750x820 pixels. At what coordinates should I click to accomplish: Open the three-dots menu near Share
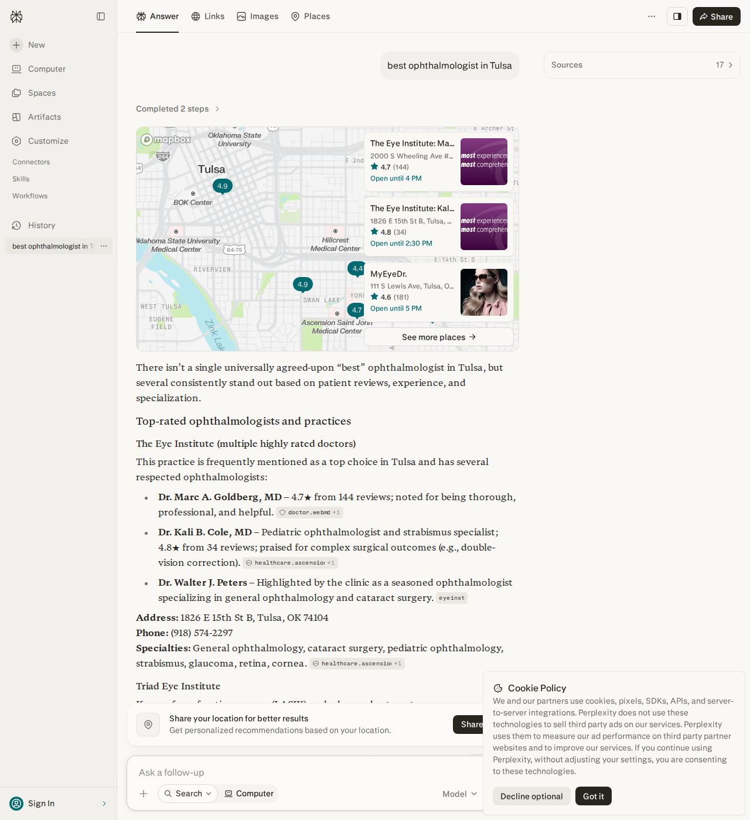652,16
